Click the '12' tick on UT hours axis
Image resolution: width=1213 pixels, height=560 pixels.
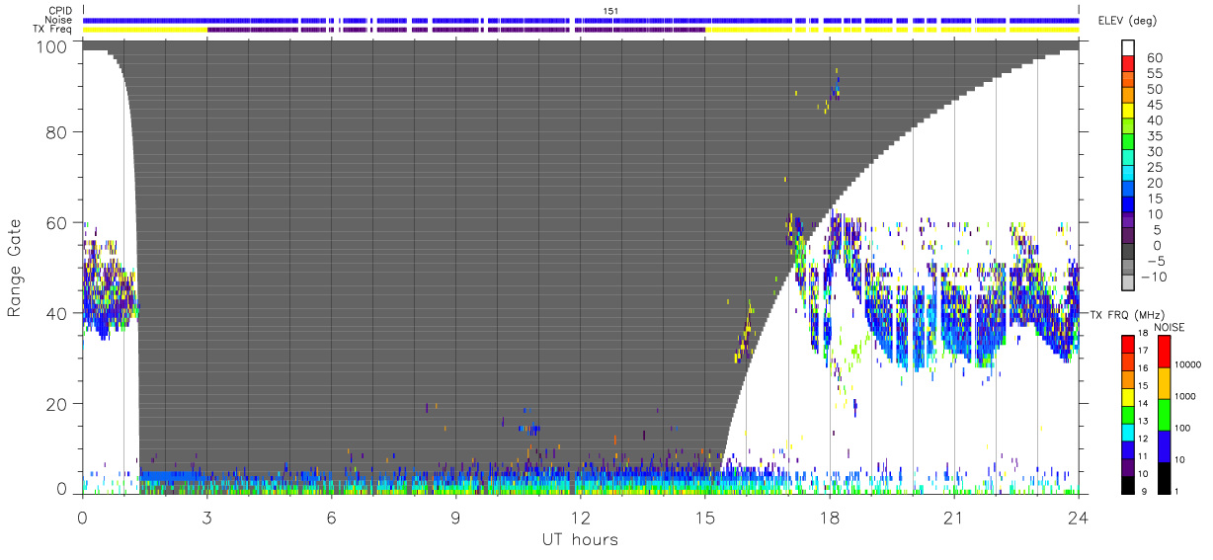[x=580, y=518]
